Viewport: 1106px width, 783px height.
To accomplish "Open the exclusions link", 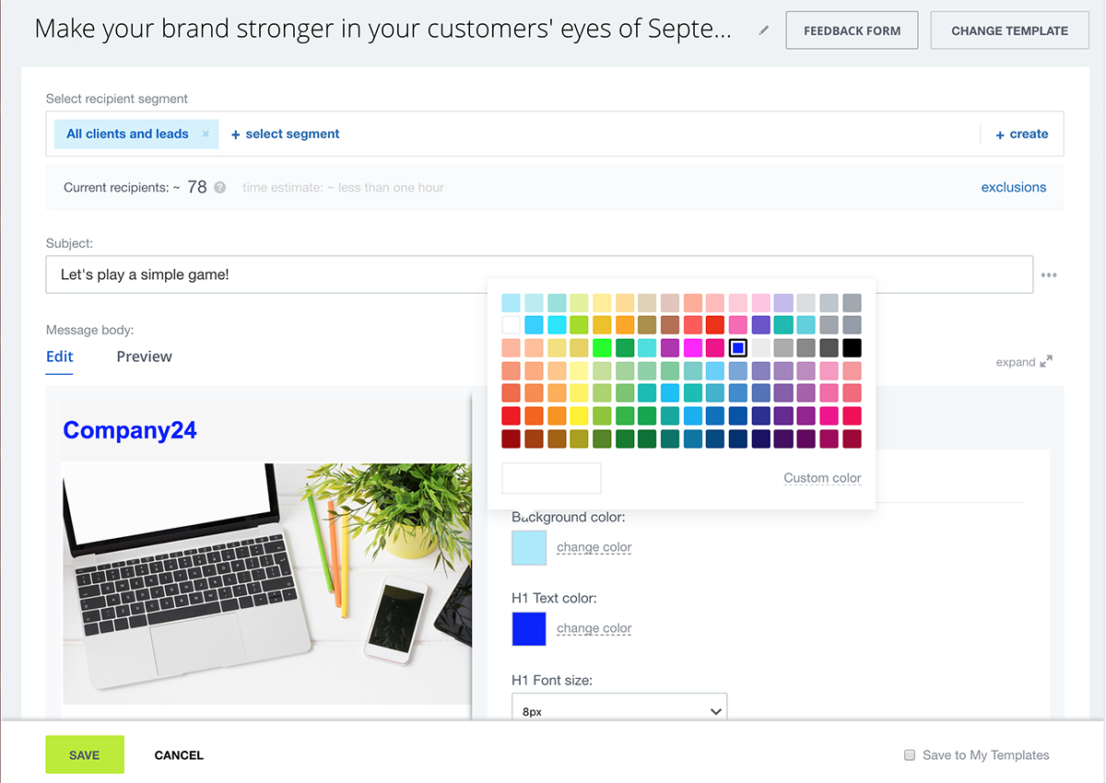I will pyautogui.click(x=1013, y=187).
